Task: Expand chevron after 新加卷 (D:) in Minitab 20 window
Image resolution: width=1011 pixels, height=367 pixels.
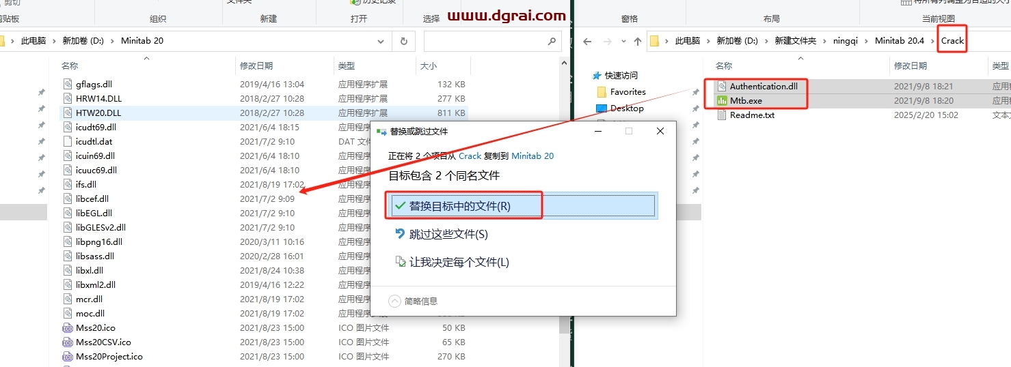Action: click(x=113, y=41)
